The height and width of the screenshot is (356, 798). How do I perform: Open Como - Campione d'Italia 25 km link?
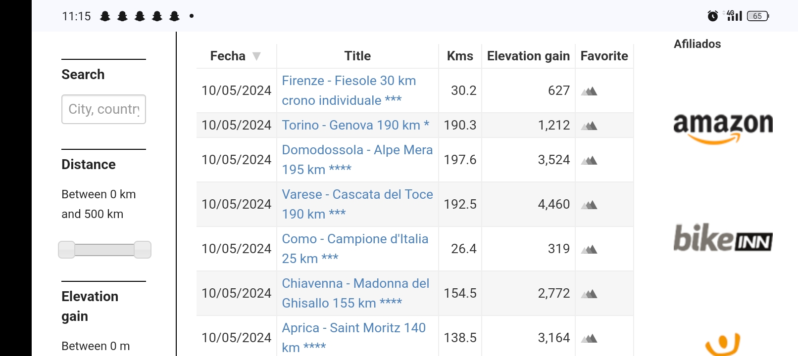pyautogui.click(x=355, y=249)
